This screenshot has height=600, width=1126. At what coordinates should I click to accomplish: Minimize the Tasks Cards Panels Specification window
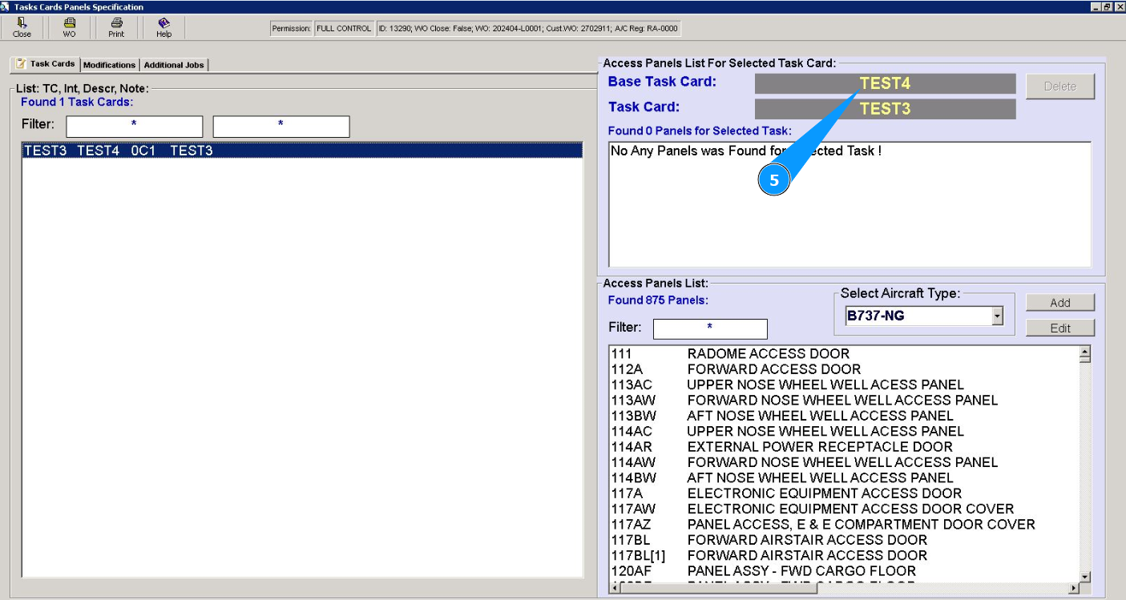[1096, 6]
